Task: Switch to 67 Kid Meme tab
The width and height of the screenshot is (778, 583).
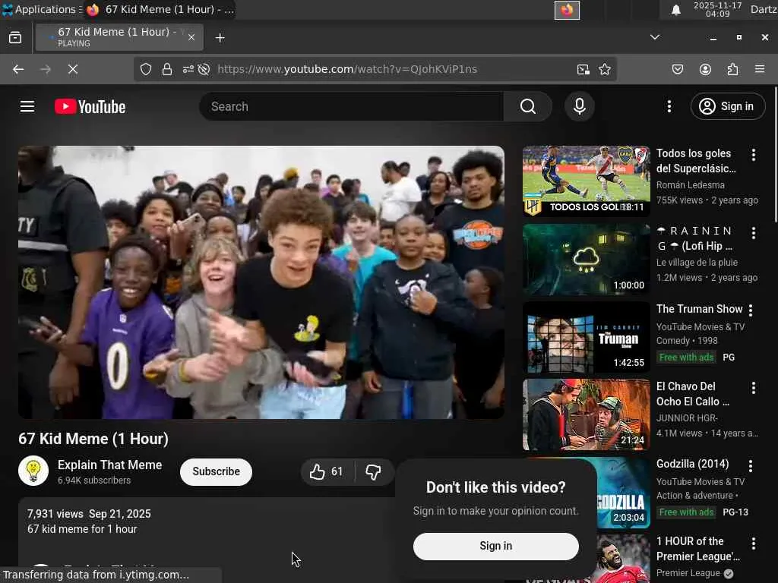Action: click(x=119, y=37)
